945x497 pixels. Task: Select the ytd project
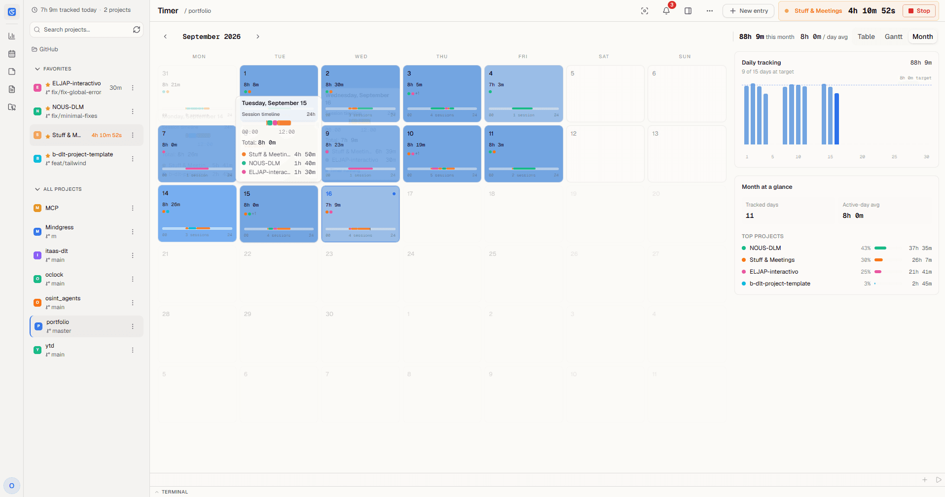(x=87, y=350)
